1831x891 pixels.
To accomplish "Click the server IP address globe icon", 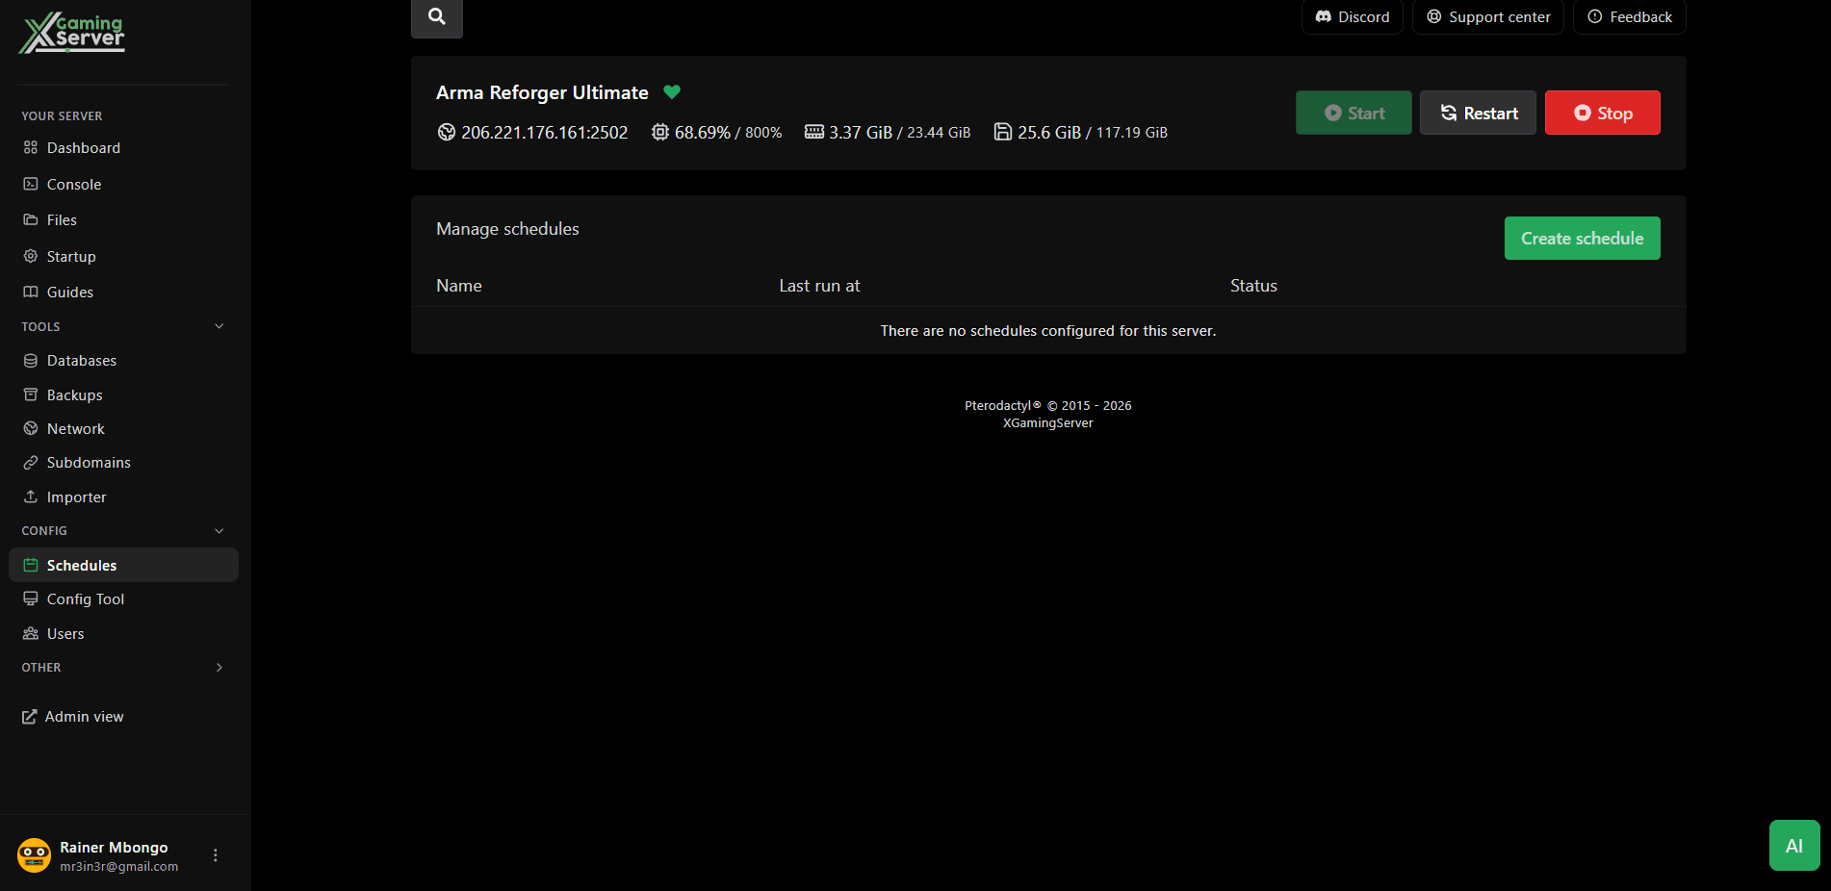I will 447,133.
